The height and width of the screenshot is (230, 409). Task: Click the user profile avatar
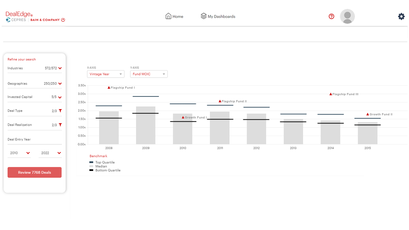pyautogui.click(x=347, y=16)
